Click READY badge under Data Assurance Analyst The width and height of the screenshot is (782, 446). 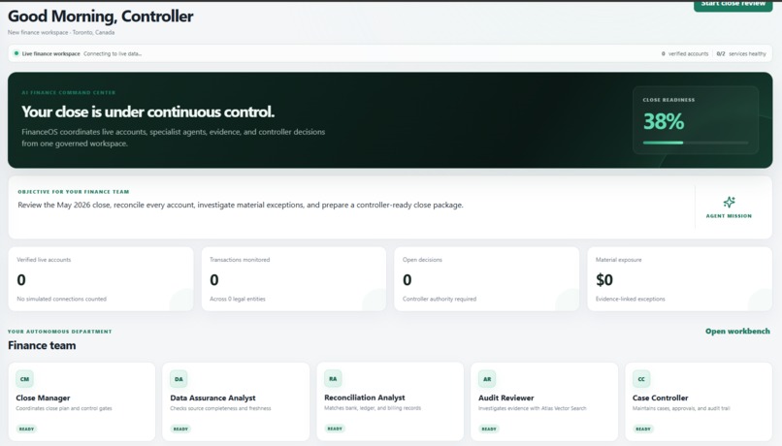(180, 429)
